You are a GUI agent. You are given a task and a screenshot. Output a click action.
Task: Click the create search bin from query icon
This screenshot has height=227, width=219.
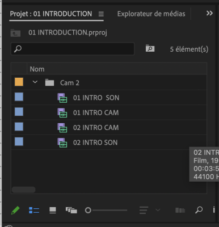150,49
